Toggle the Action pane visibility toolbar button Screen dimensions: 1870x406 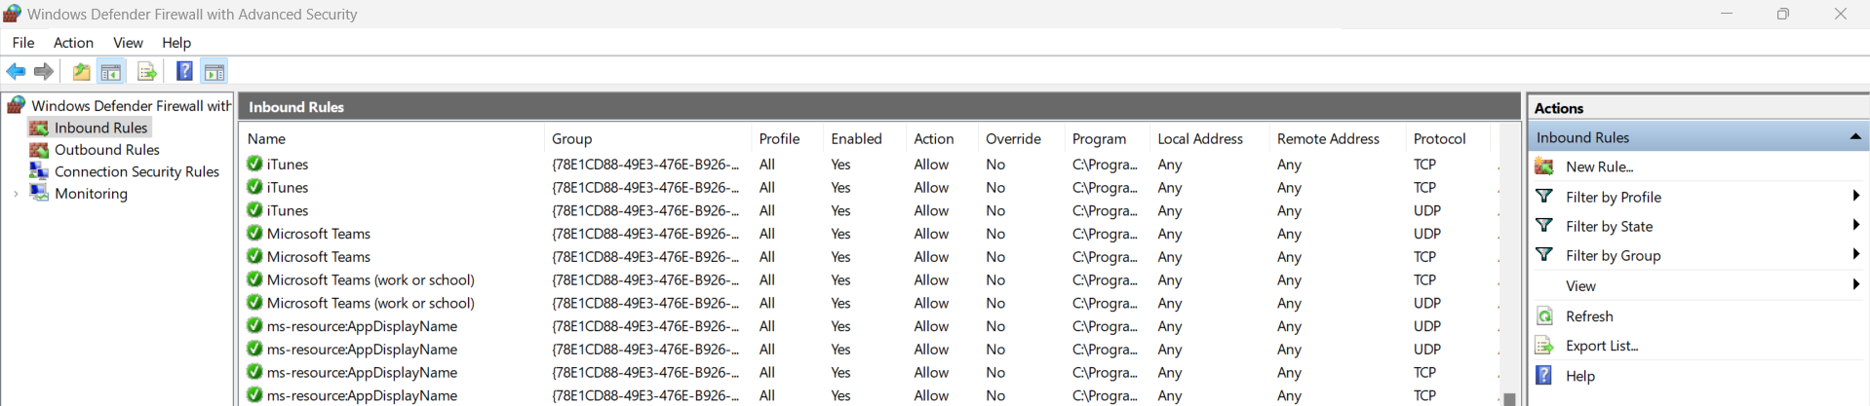(214, 71)
